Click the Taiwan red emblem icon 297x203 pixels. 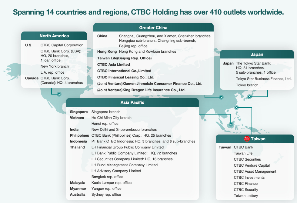click(247, 139)
